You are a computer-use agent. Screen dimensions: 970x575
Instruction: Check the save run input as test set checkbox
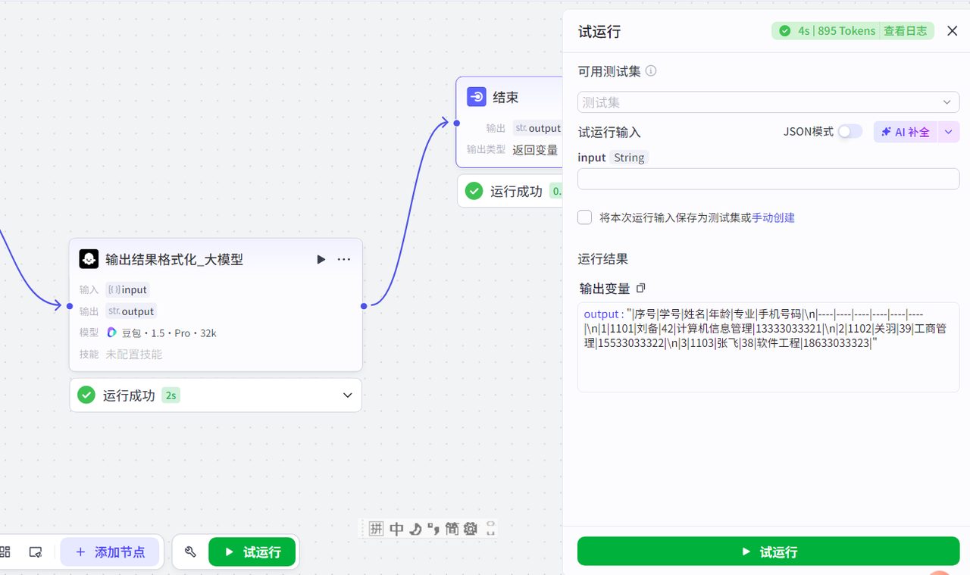(x=584, y=217)
